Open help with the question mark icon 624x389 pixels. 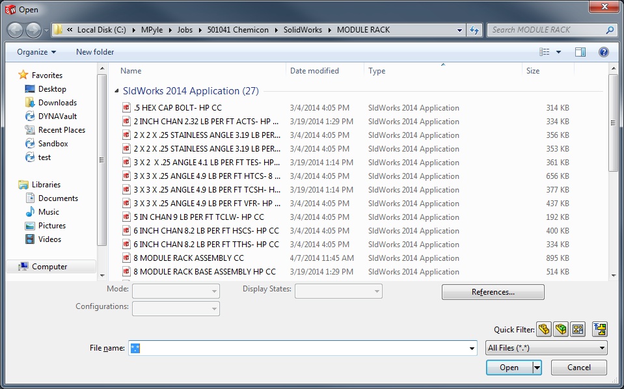(604, 52)
